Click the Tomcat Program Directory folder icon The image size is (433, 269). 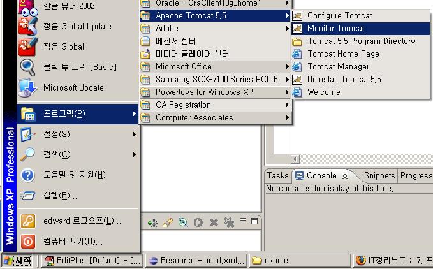(297, 41)
